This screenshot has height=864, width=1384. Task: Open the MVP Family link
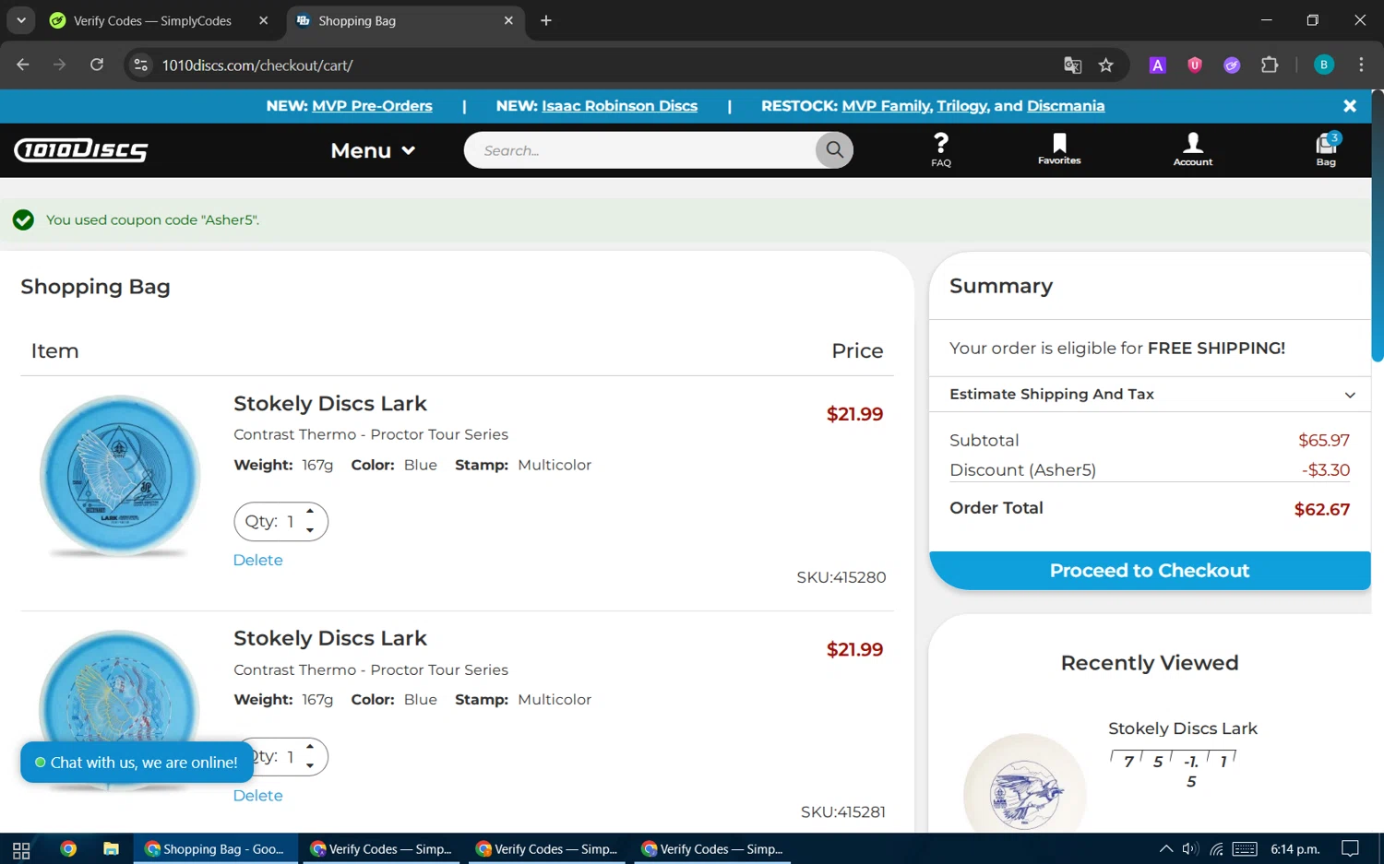tap(886, 106)
